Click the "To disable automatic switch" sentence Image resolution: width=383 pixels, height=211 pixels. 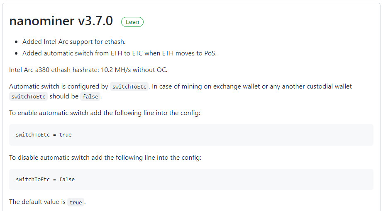[x=105, y=157]
